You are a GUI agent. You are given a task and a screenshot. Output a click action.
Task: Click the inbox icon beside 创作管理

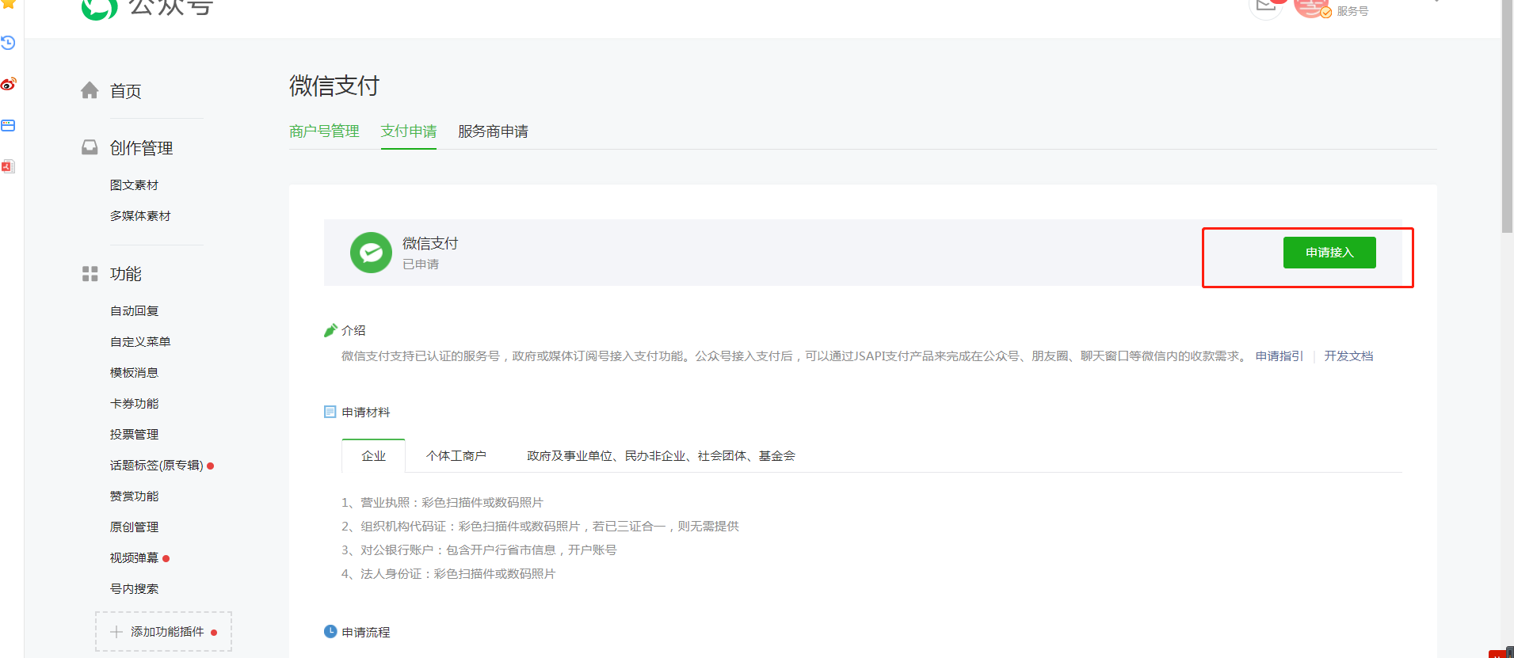pos(90,147)
